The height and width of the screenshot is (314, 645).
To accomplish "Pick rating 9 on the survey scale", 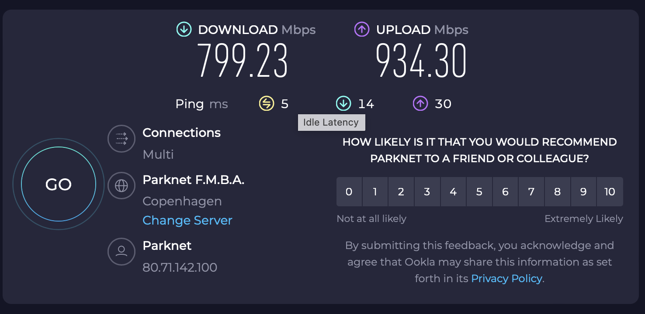I will pyautogui.click(x=583, y=192).
